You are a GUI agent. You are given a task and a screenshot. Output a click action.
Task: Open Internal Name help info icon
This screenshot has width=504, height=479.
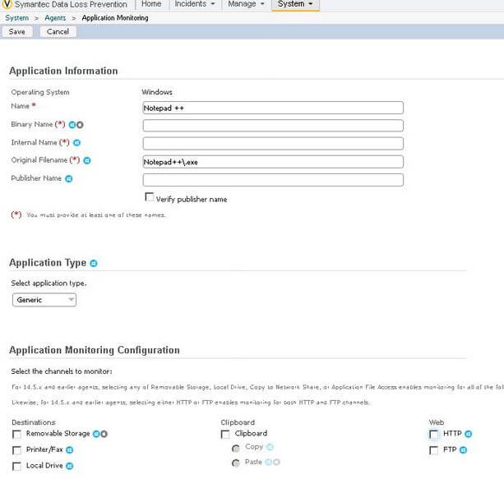(76, 143)
